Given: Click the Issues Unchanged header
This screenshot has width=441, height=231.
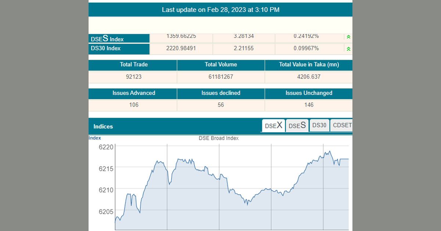Looking at the screenshot, I should click(x=309, y=93).
